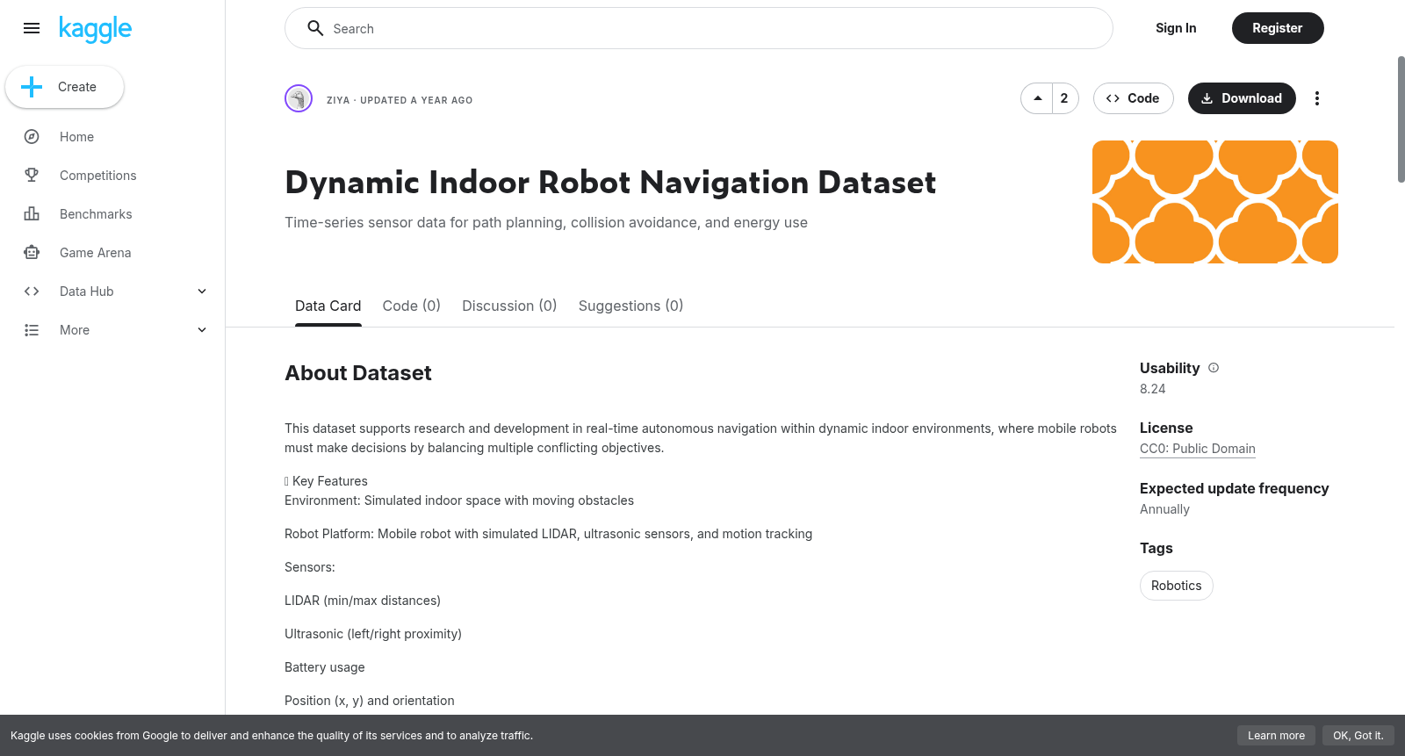Click the page vertical scrollbar
The image size is (1405, 756).
pos(1401,119)
